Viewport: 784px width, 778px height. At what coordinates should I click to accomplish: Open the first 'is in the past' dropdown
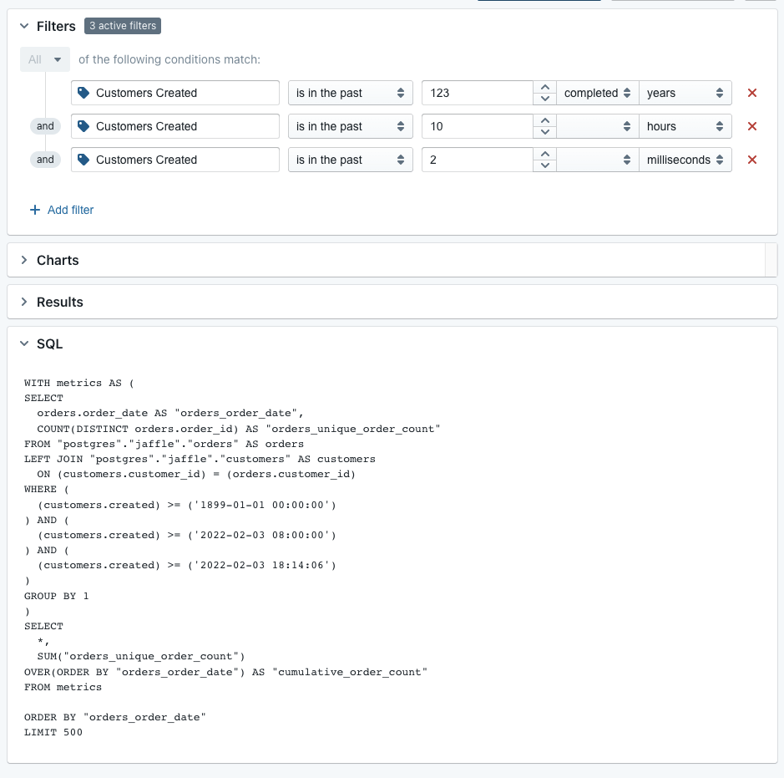click(350, 93)
